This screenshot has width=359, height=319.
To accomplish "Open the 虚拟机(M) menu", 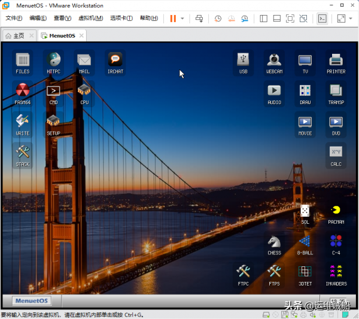I will (x=91, y=19).
